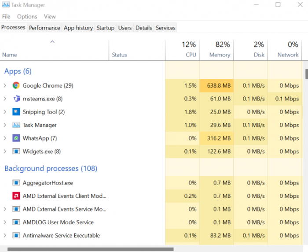Image resolution: width=308 pixels, height=252 pixels.
Task: Select the Background processes (108) heading
Action: [51, 168]
